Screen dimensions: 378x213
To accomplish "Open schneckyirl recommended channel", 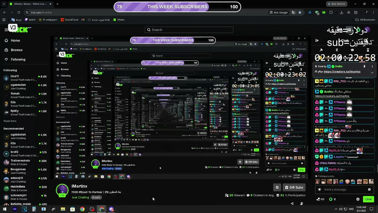I will tap(25, 197).
